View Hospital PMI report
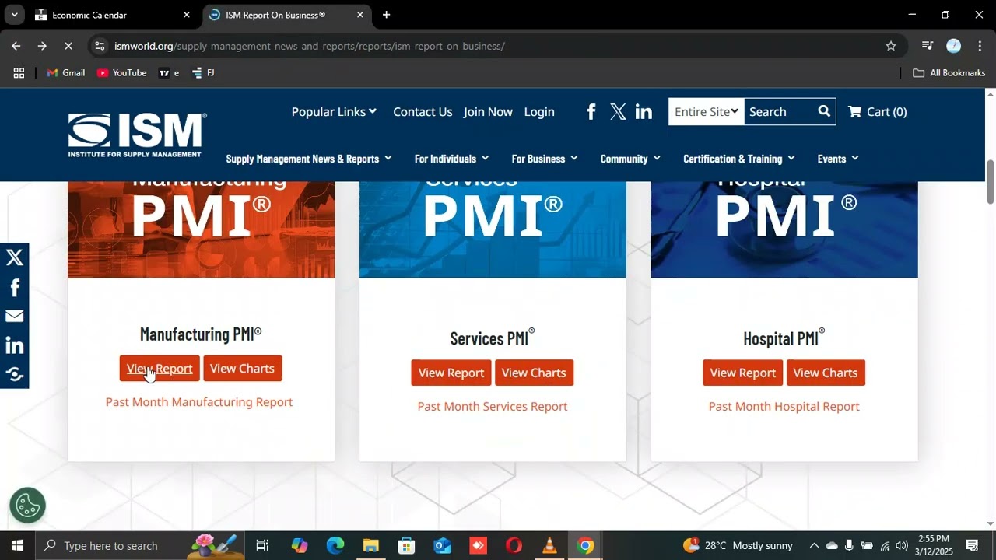 (x=743, y=373)
